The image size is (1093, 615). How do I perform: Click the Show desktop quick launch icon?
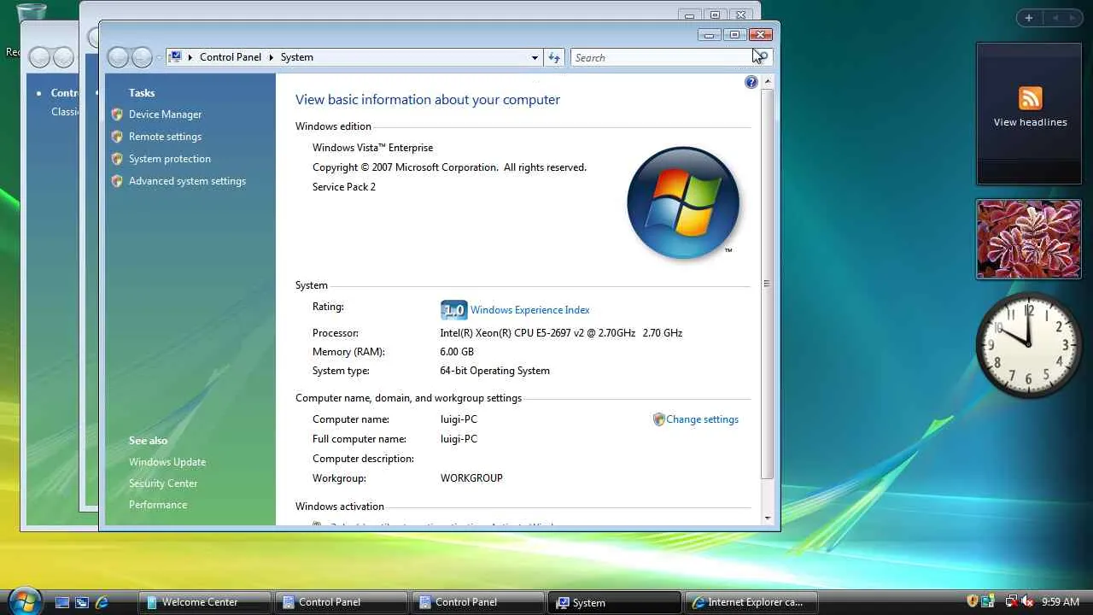click(x=62, y=602)
